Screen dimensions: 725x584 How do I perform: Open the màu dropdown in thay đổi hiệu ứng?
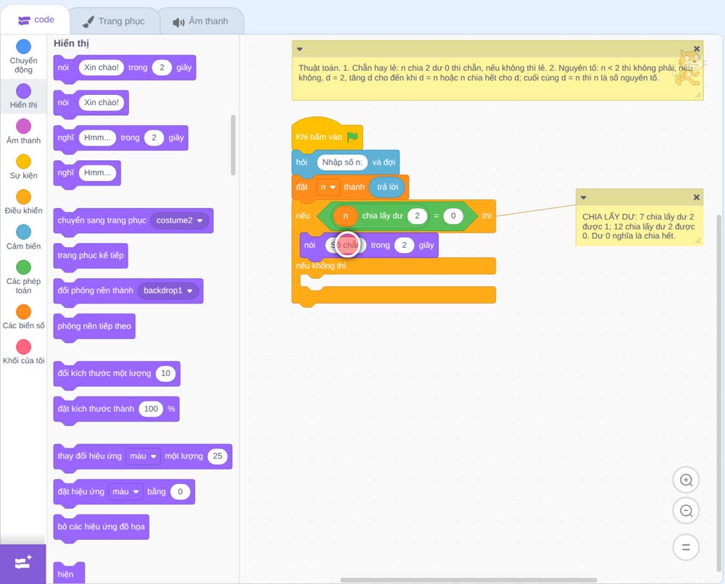coord(143,456)
